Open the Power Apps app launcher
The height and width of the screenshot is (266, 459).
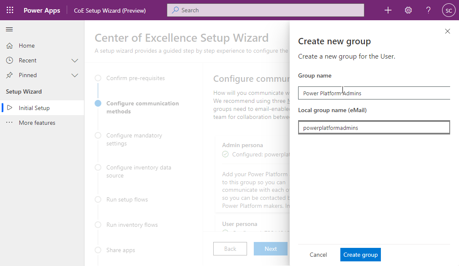[x=10, y=10]
